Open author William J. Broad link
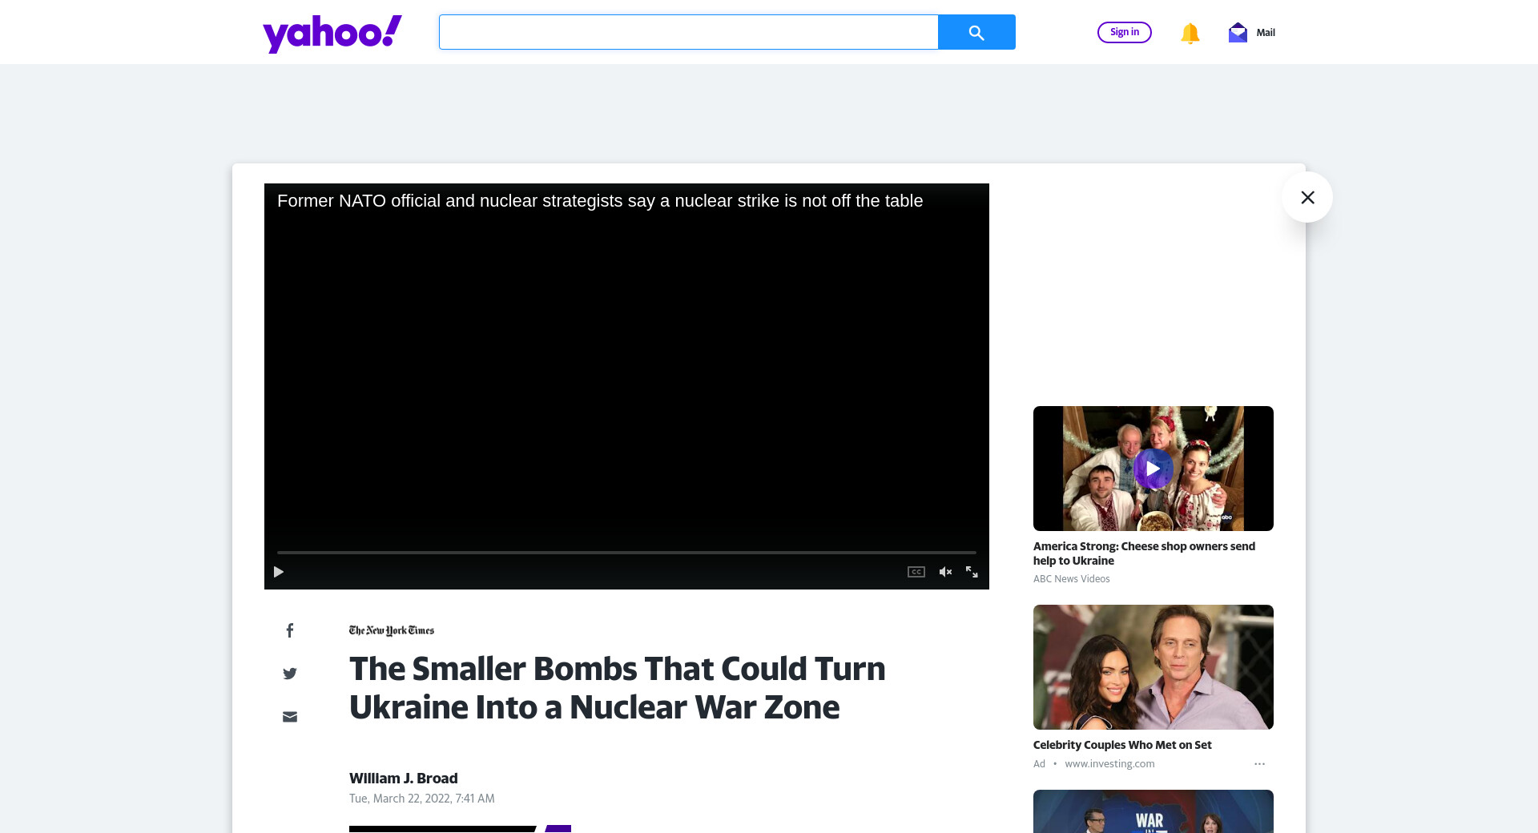This screenshot has width=1538, height=833. coord(403,779)
